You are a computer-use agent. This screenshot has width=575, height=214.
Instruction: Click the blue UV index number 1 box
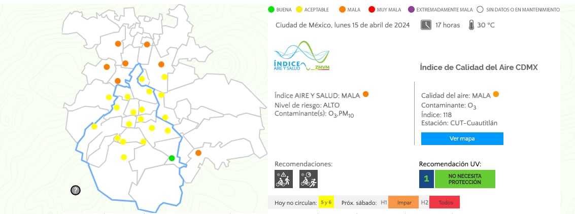coord(426,179)
